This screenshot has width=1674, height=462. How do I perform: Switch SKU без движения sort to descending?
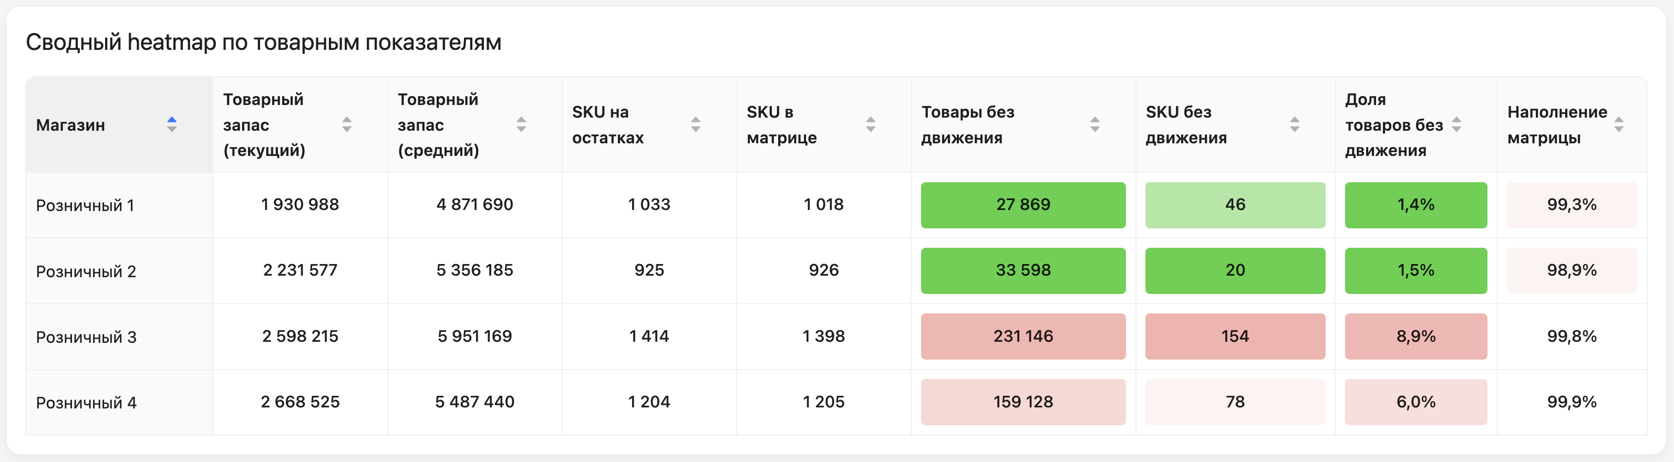point(1295,125)
